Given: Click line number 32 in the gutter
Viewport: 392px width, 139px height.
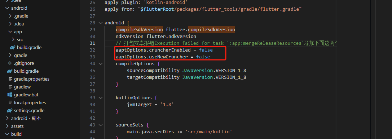Looking at the screenshot, I should [x=92, y=50].
